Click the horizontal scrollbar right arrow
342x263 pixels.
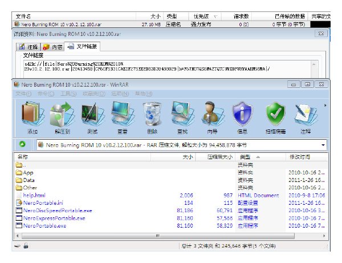click(324, 236)
